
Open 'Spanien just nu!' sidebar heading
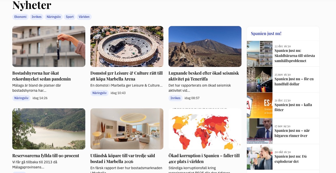[x=266, y=34]
